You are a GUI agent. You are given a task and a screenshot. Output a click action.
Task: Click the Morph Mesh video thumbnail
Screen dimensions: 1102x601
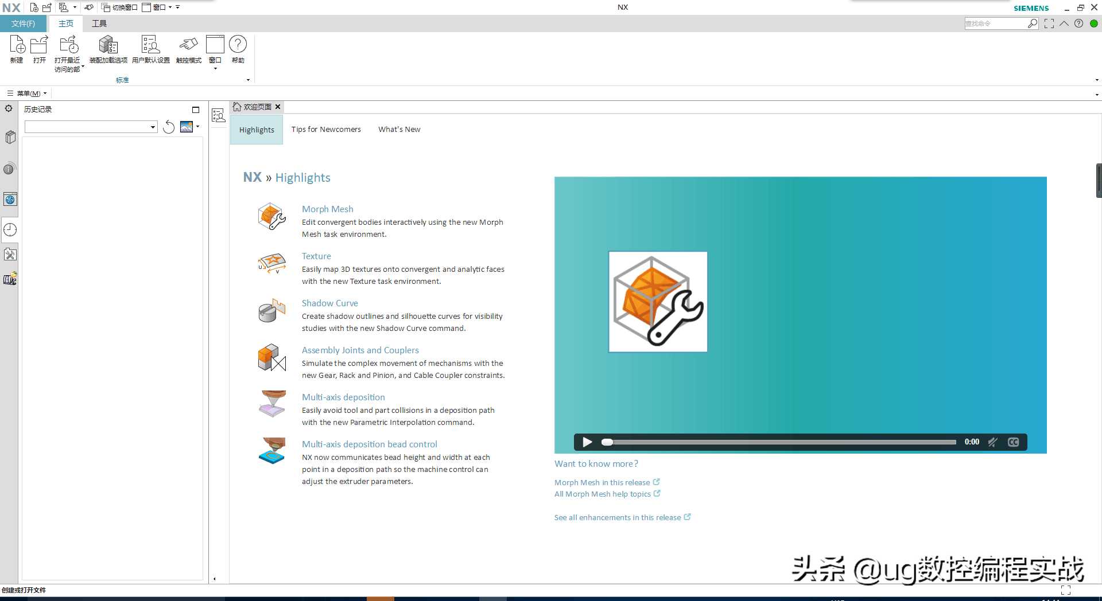click(658, 302)
